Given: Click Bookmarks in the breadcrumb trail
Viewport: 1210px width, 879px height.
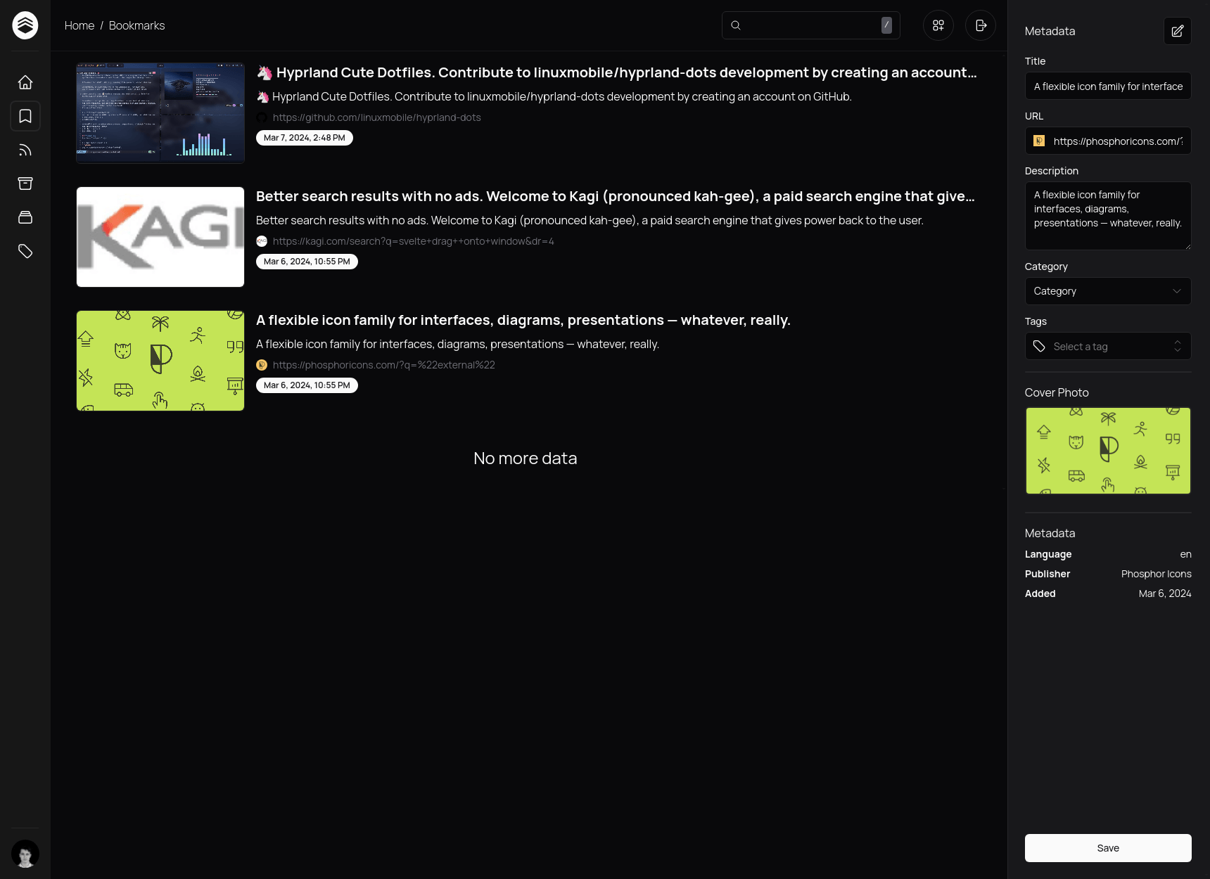Looking at the screenshot, I should pos(136,25).
